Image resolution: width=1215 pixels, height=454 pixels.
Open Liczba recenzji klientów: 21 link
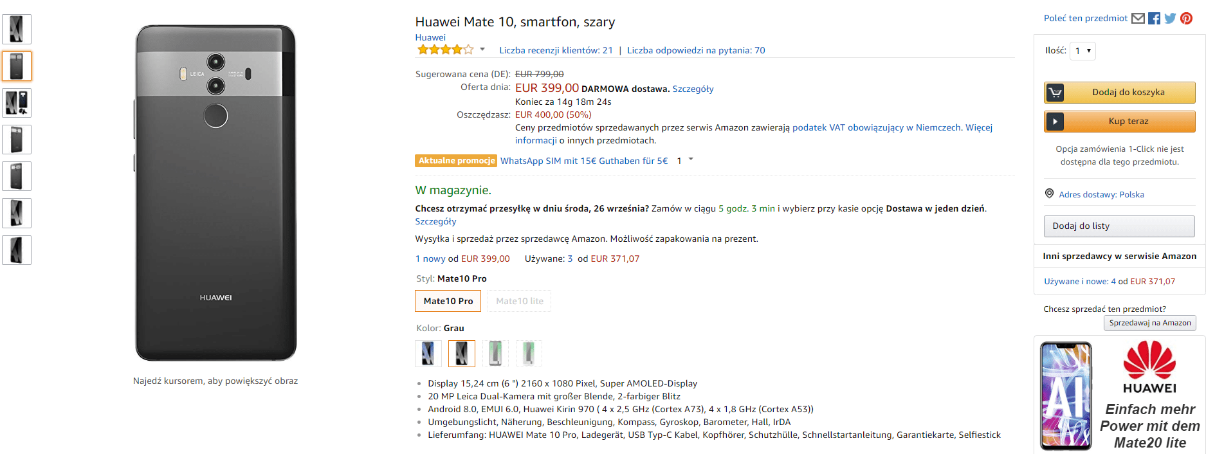click(556, 50)
